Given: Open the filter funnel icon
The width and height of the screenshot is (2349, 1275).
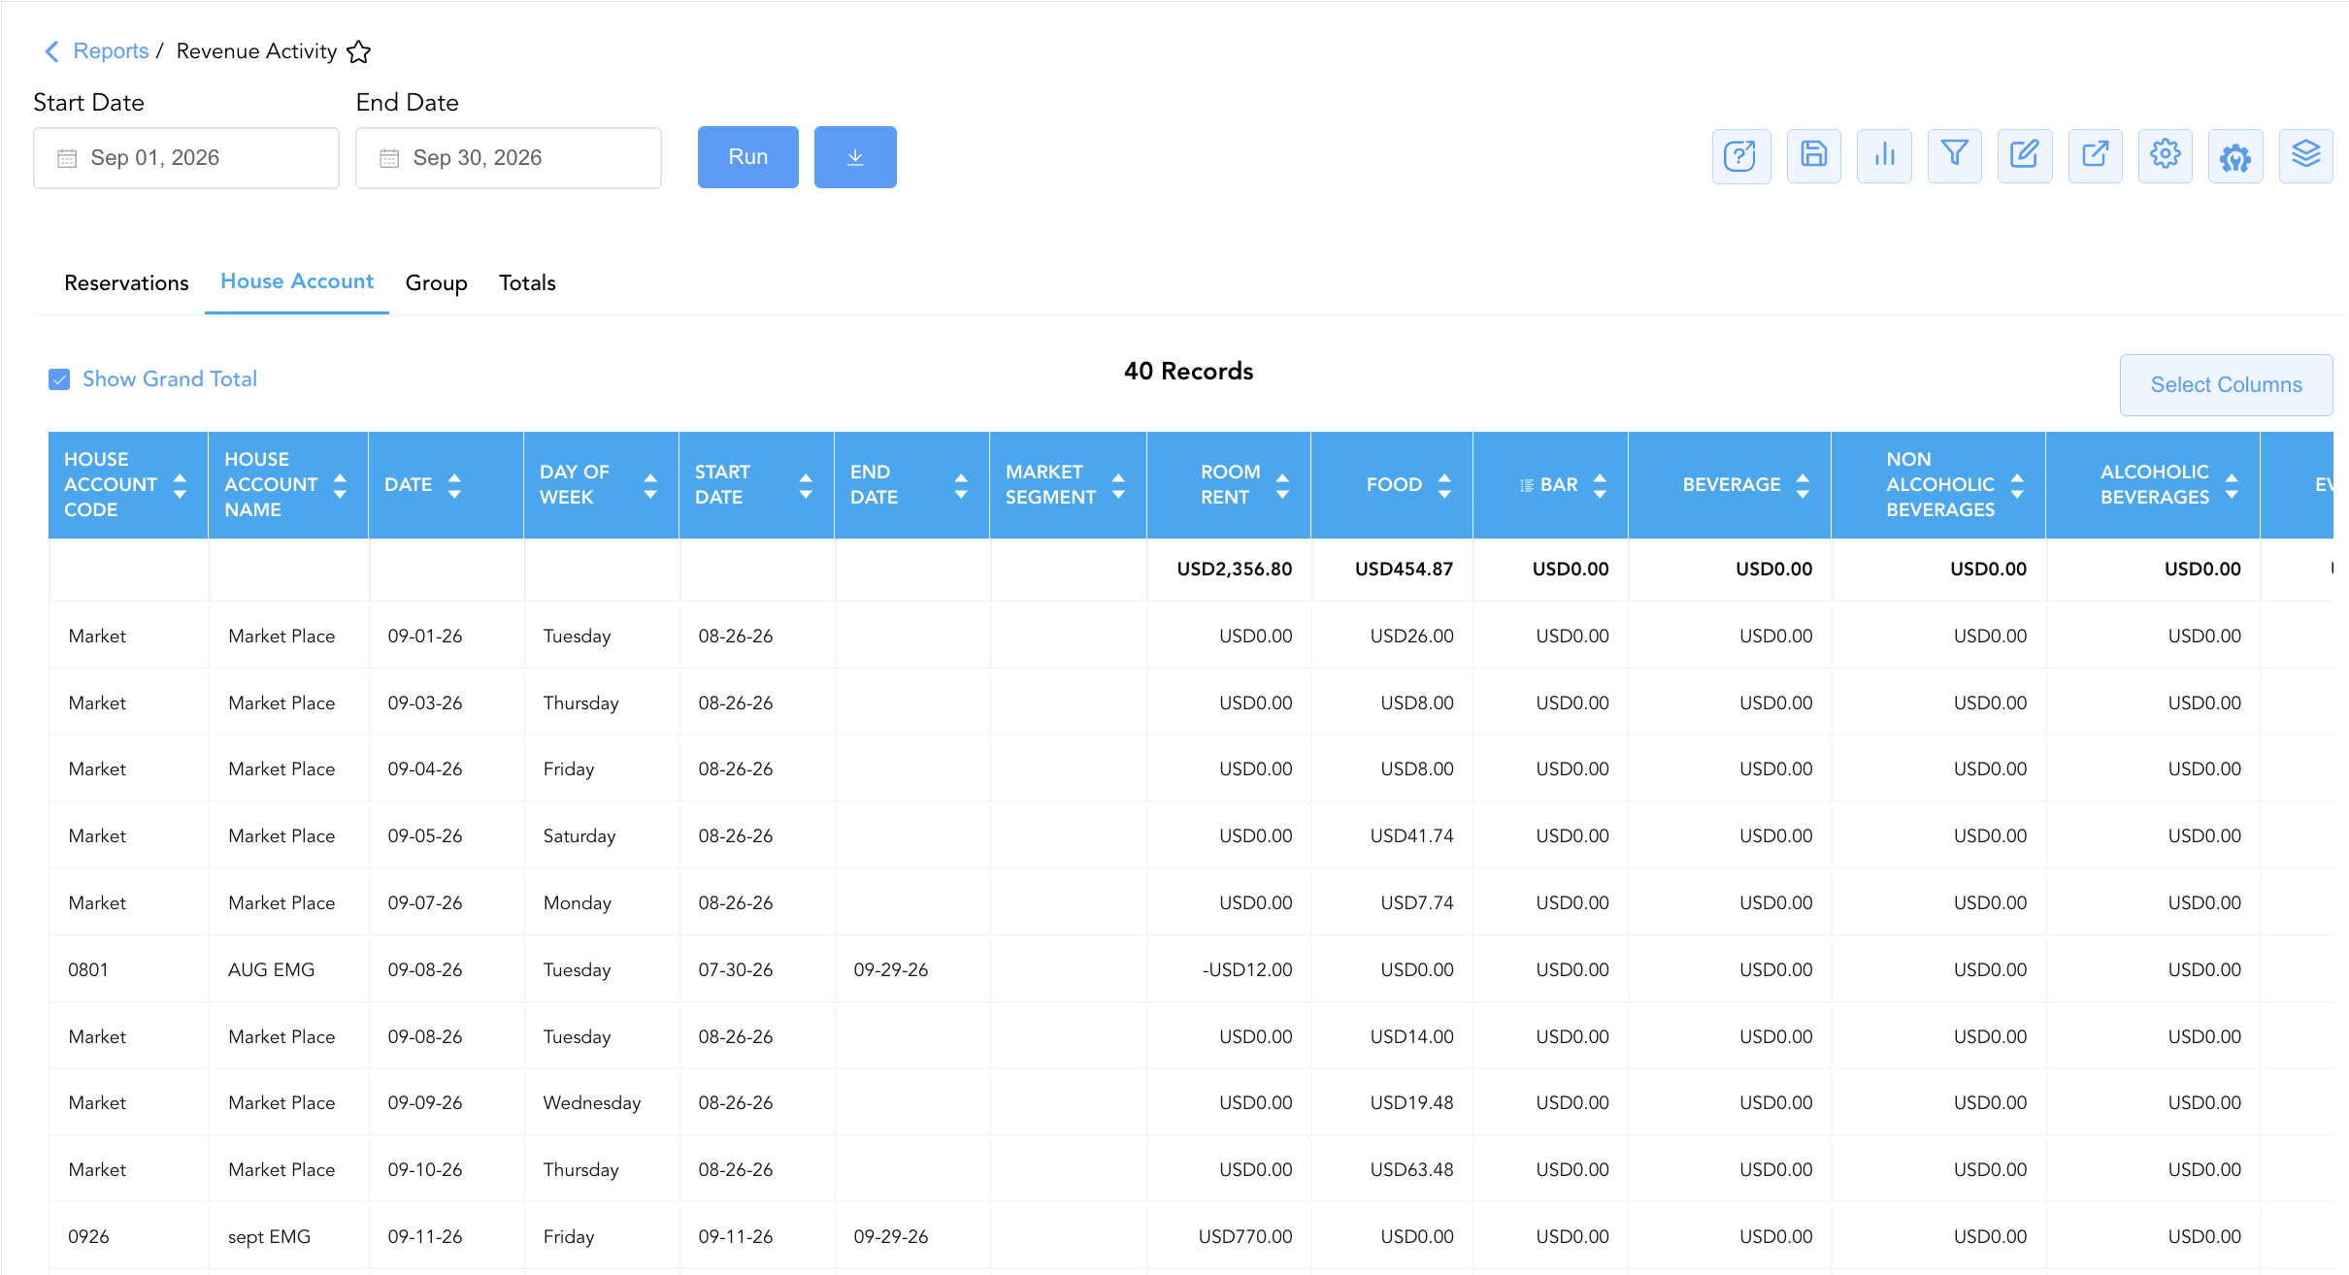Looking at the screenshot, I should click(1954, 156).
